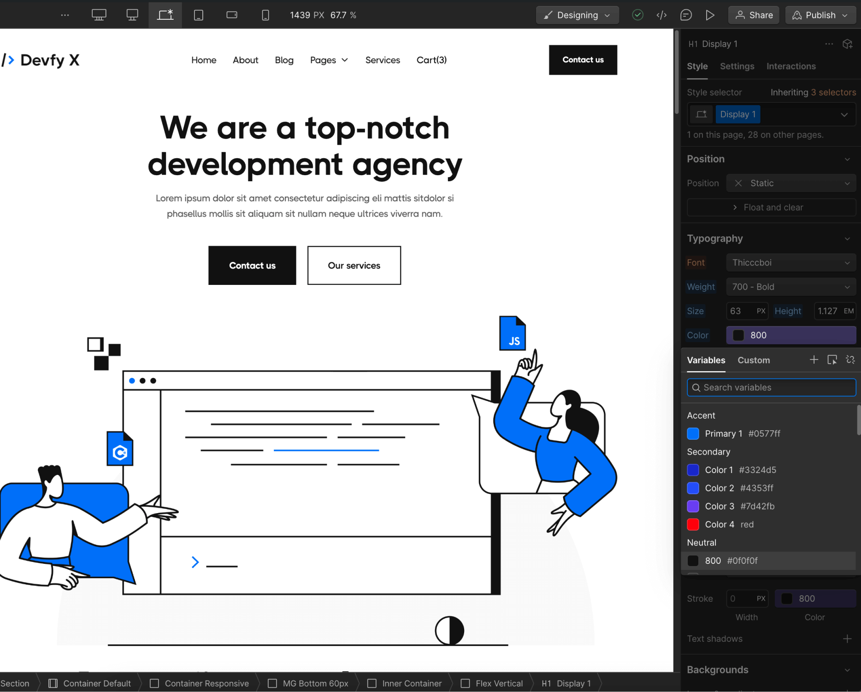This screenshot has width=861, height=692.
Task: Click the Search variables input field
Action: pos(771,387)
